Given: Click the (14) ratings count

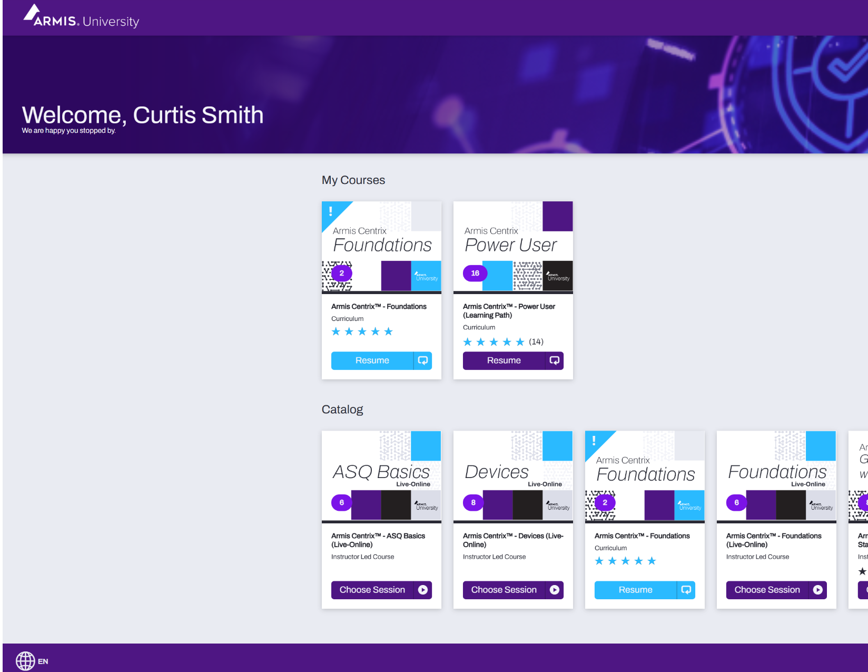Looking at the screenshot, I should (536, 342).
